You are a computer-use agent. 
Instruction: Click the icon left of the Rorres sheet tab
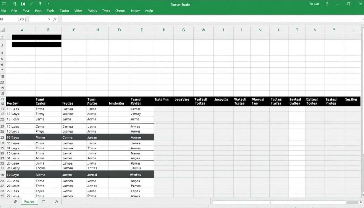pyautogui.click(x=15, y=202)
